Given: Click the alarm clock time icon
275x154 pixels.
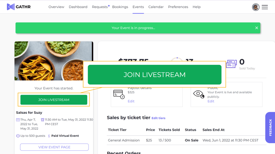Looking at the screenshot, I should [42, 120].
